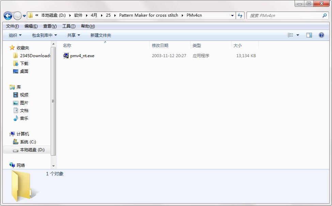Open the 编辑(E) menu
This screenshot has width=332, height=206.
coord(31,26)
